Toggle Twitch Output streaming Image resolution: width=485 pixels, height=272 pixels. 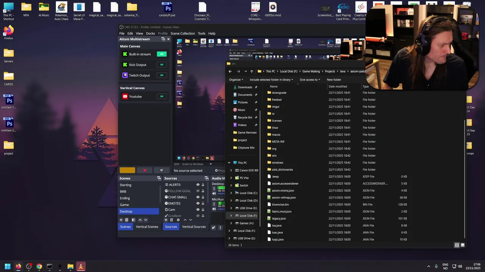[x=162, y=75]
